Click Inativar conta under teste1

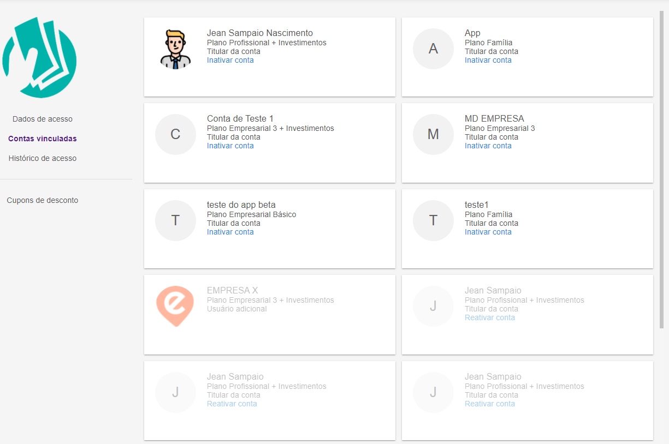[488, 232]
